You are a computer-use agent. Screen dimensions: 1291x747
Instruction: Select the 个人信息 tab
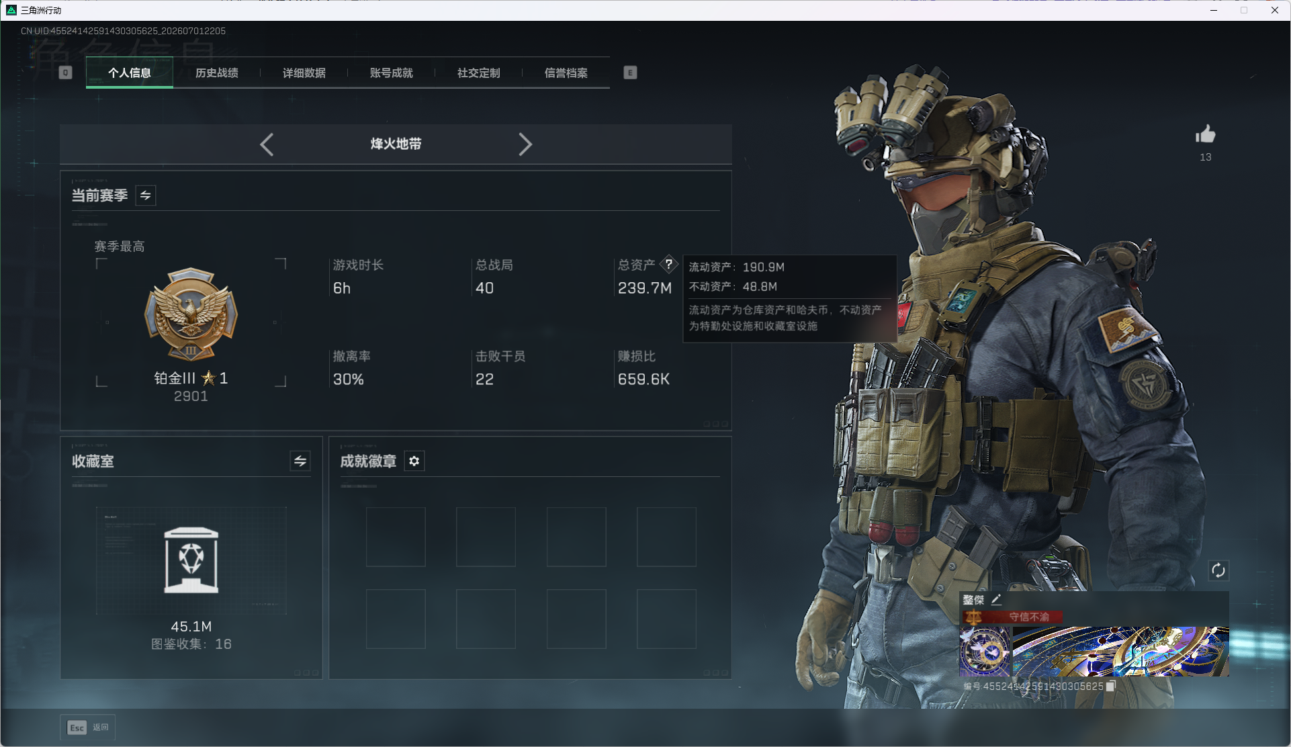[130, 73]
